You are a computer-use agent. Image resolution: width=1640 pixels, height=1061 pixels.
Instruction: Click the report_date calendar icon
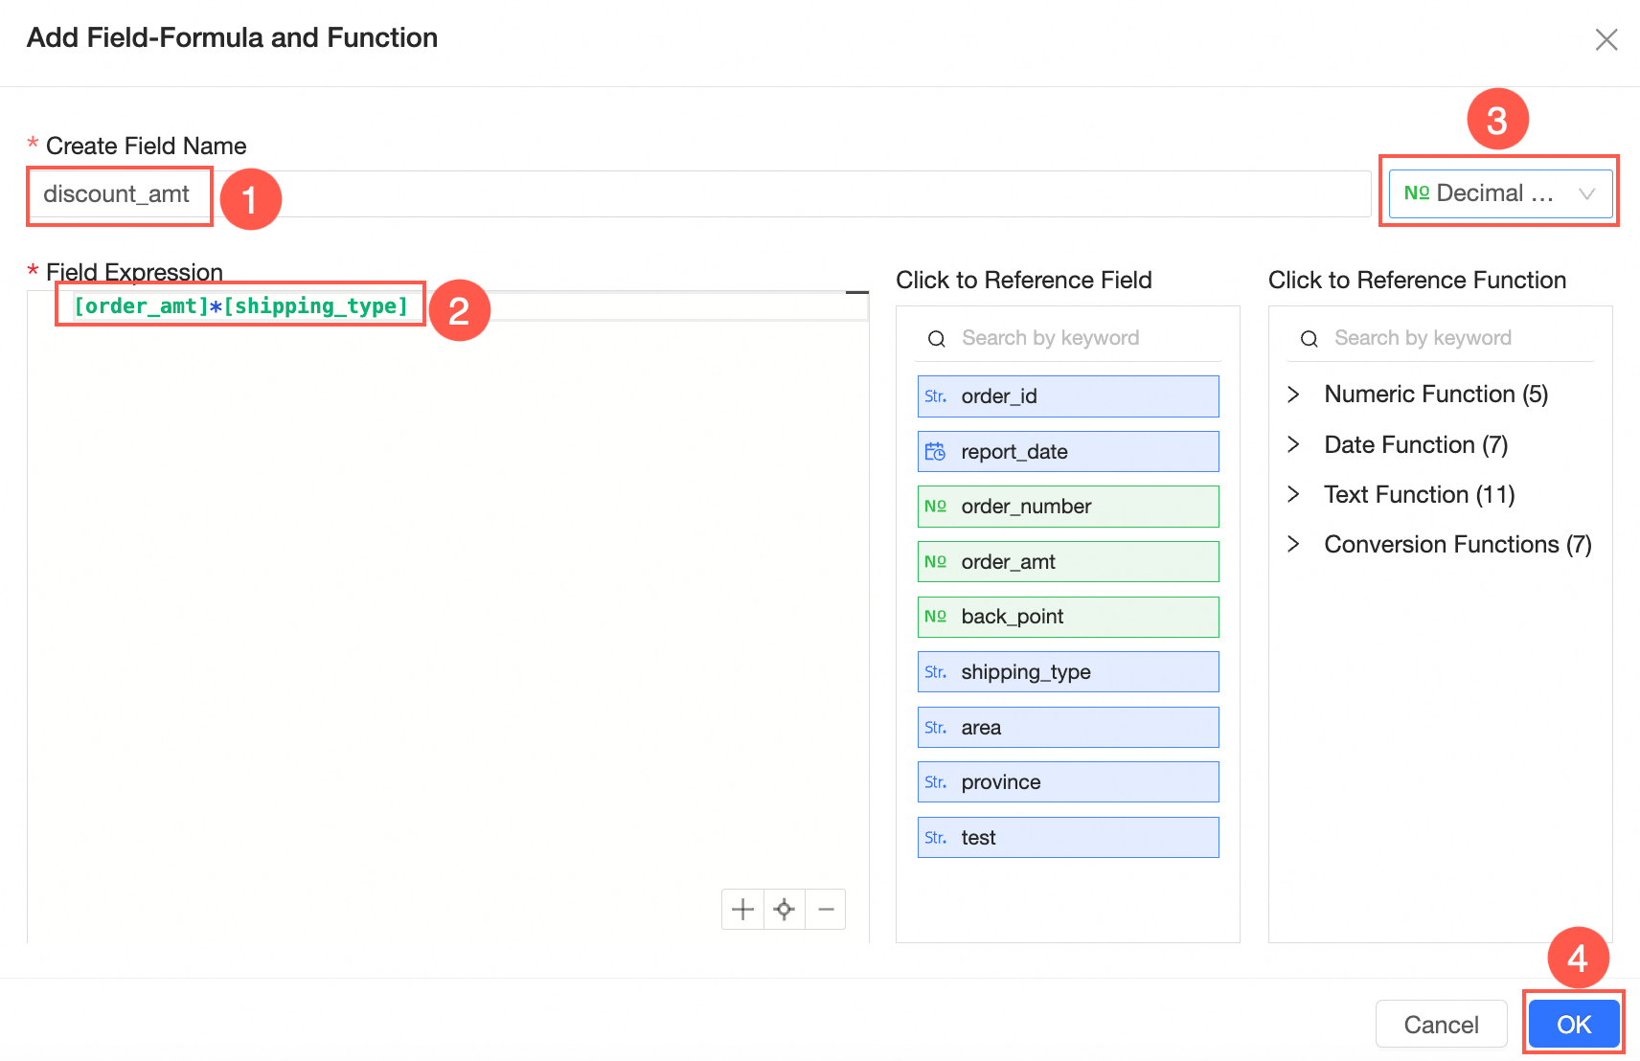pyautogui.click(x=935, y=452)
